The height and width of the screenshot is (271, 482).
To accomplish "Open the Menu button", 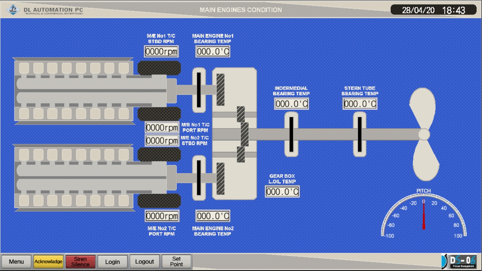I will (x=16, y=261).
